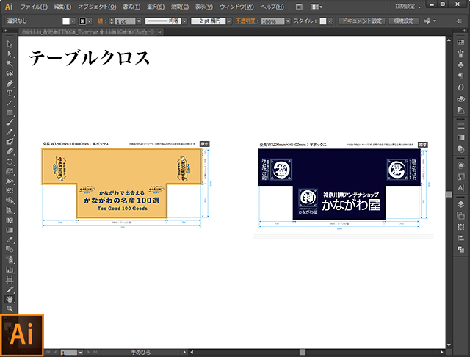
Task: Pick the Magic Wand tool
Action: (10, 64)
